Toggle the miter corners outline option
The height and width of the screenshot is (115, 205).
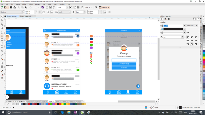tap(188, 37)
